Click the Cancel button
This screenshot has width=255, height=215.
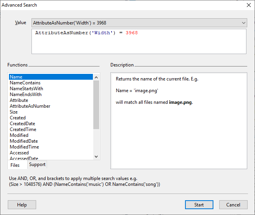click(233, 205)
